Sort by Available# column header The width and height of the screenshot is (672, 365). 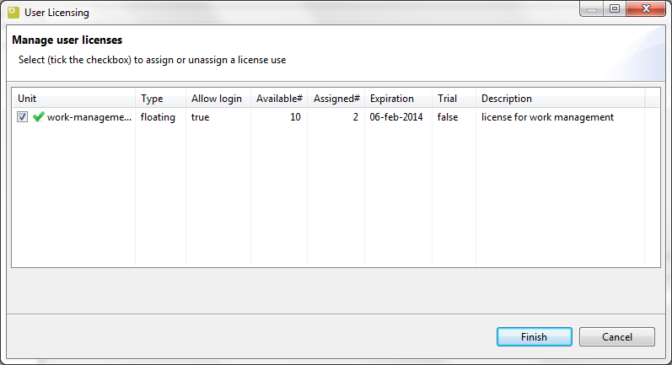[x=279, y=99]
